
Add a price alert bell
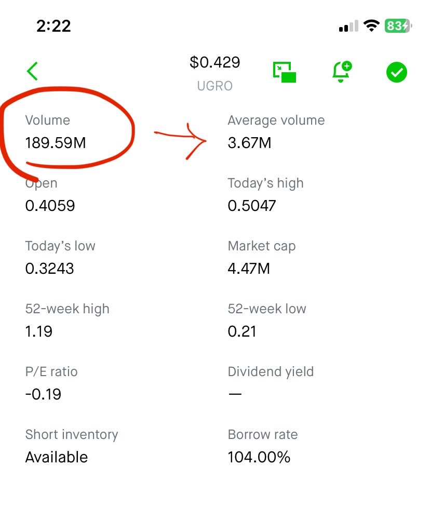(x=342, y=71)
